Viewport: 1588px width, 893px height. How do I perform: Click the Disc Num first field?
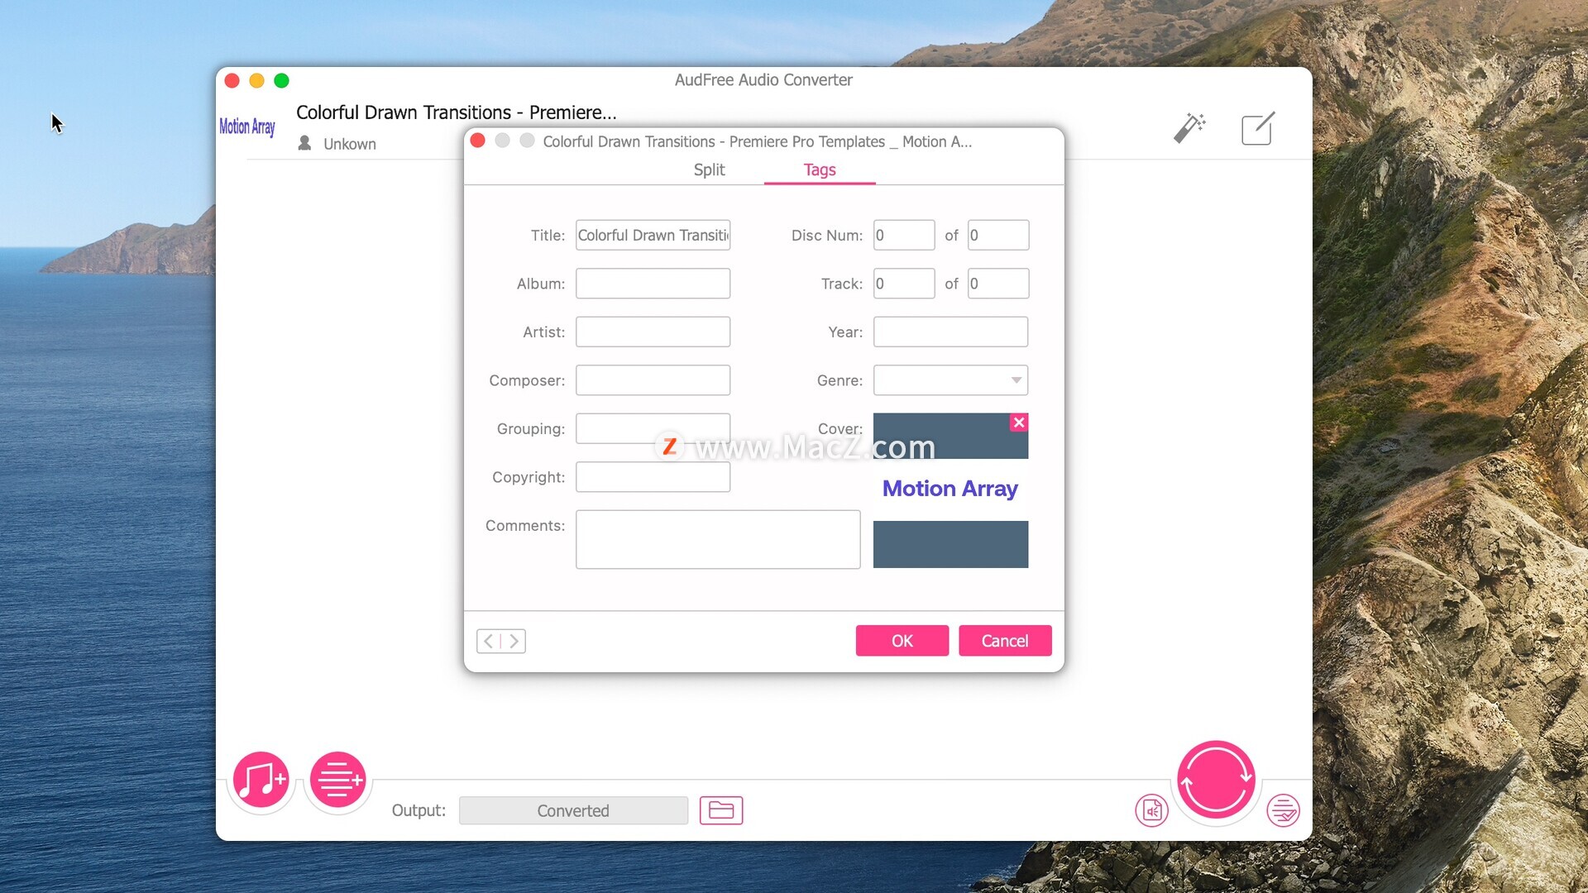pyautogui.click(x=904, y=235)
